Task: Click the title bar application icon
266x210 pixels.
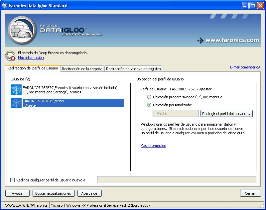Action: pos(5,5)
